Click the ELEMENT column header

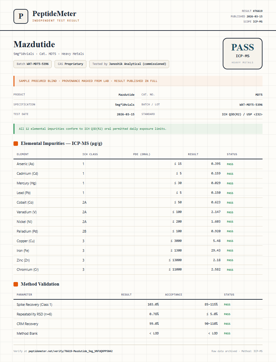(x=22, y=154)
